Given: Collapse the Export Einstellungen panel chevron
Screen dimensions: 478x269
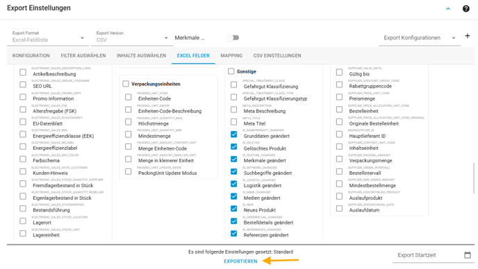Looking at the screenshot, I should pyautogui.click(x=448, y=8).
